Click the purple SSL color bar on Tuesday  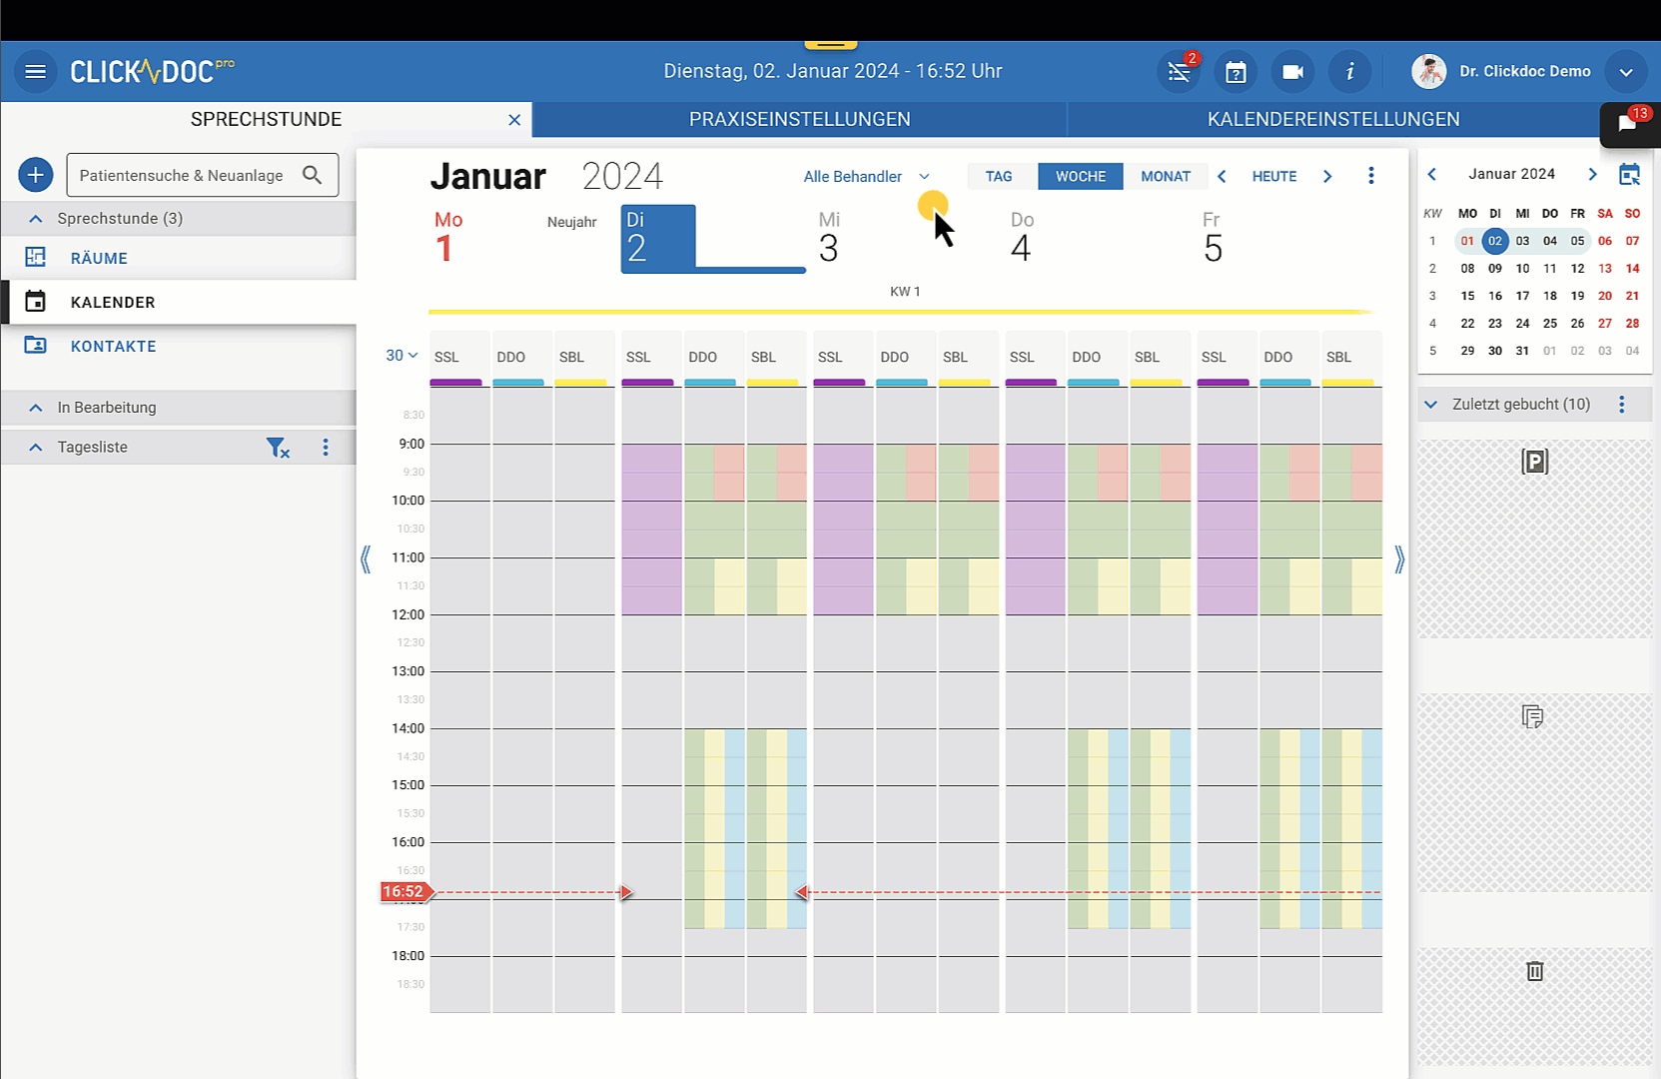pos(647,382)
